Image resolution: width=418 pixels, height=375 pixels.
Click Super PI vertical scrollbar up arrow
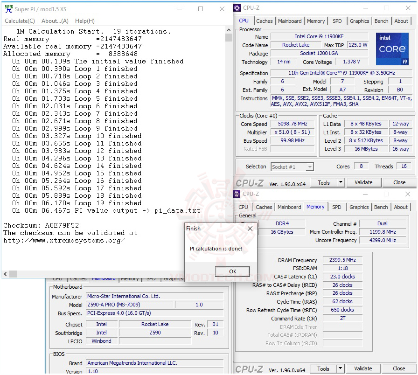(229, 30)
